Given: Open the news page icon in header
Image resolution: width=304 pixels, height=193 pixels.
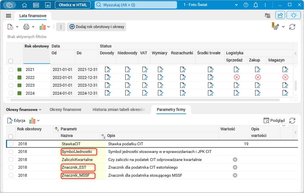Looking at the screenshot, I should [36, 5].
